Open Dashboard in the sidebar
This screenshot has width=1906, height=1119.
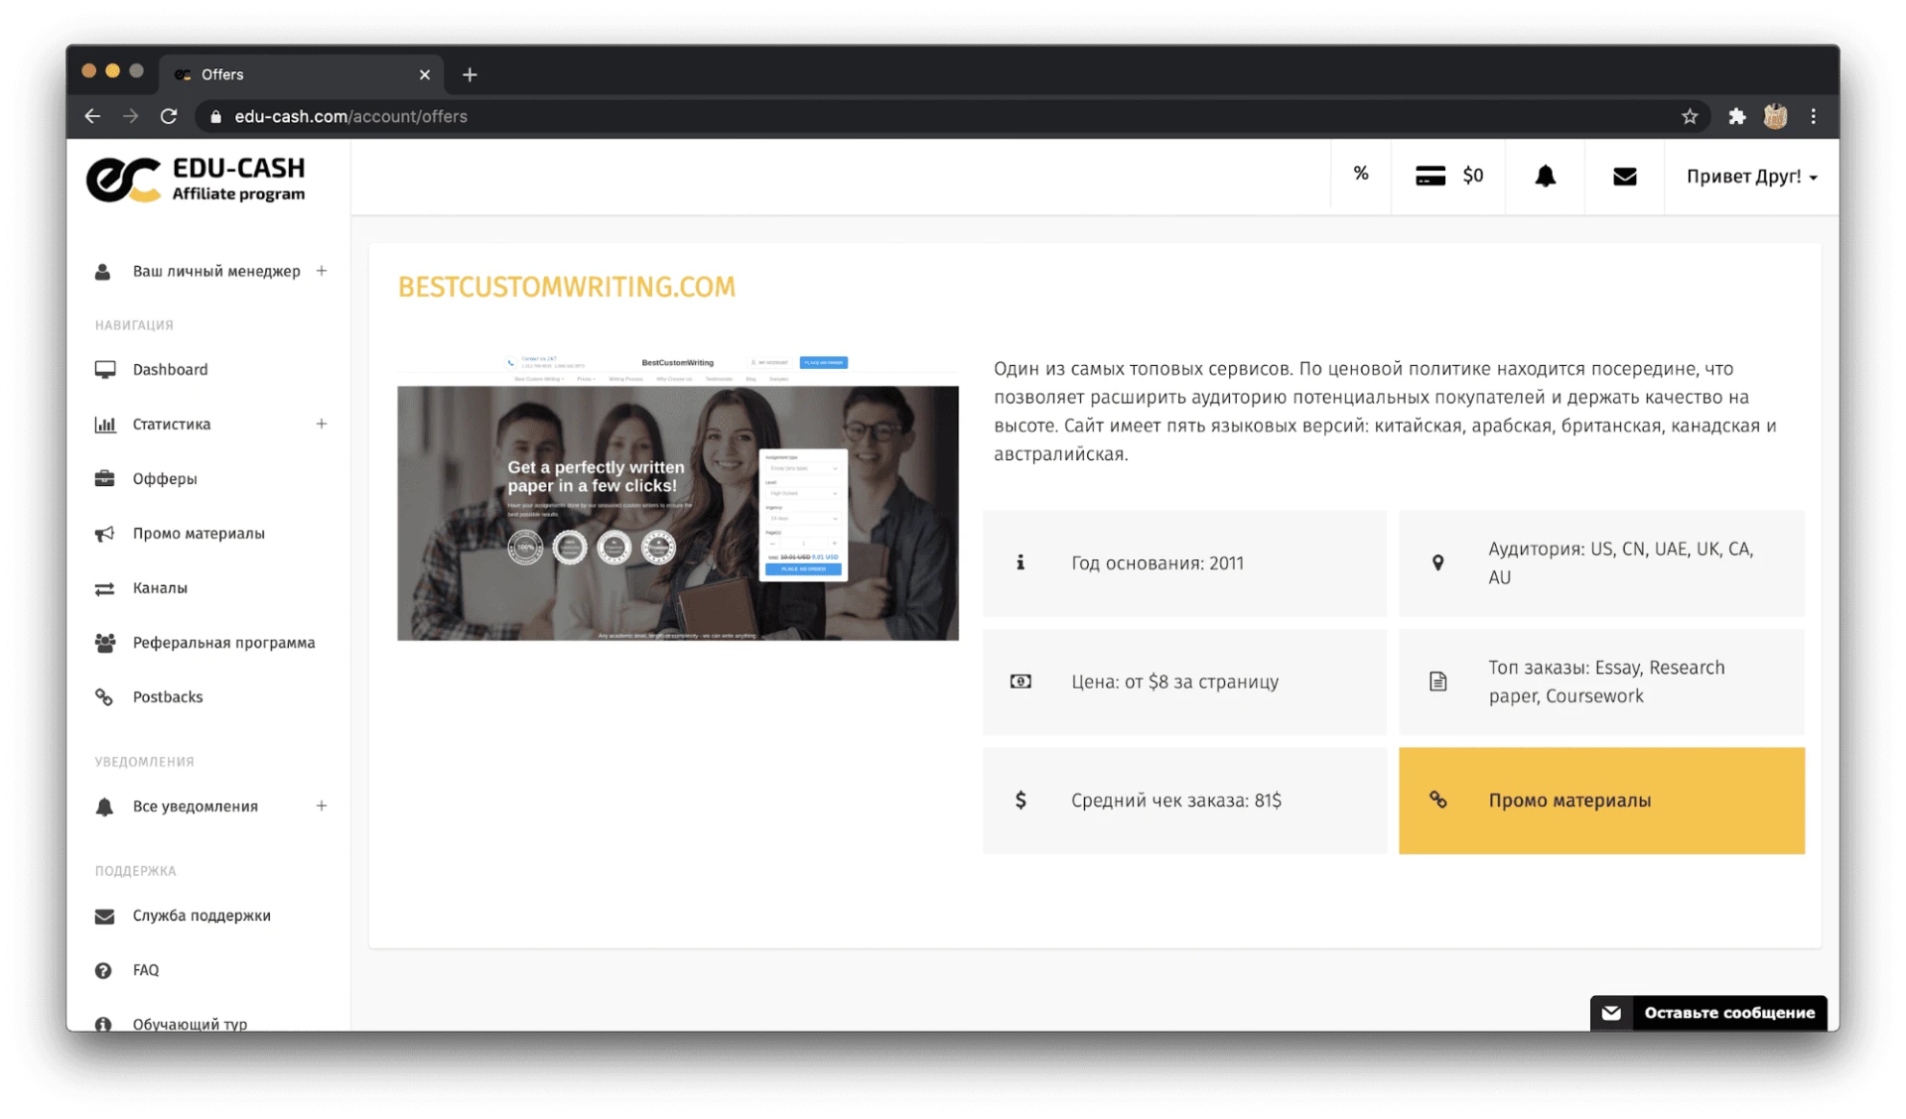(170, 370)
